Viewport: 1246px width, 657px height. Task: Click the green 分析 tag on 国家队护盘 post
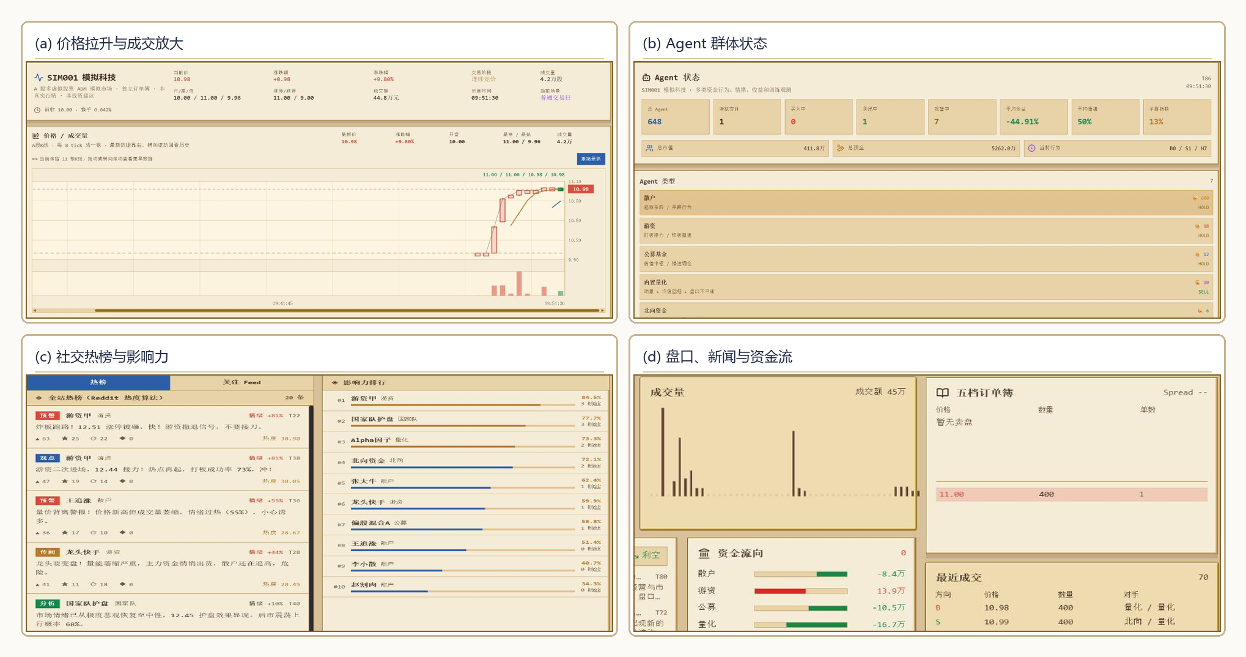point(48,604)
